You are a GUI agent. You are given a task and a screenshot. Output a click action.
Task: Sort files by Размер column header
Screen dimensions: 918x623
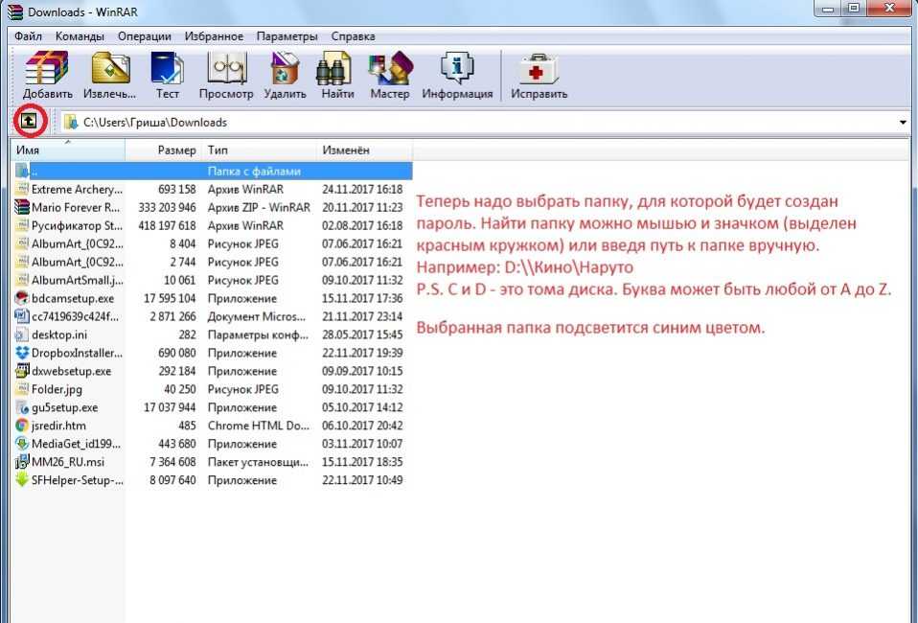(176, 150)
